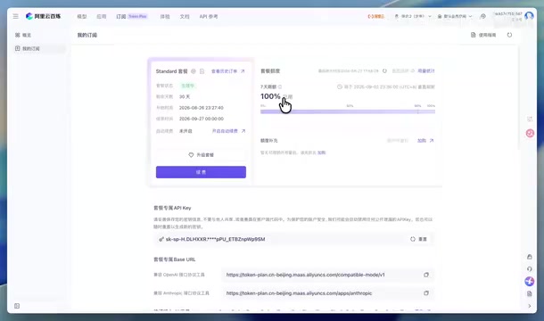Copy the Anthropic Base URL

pos(426,293)
